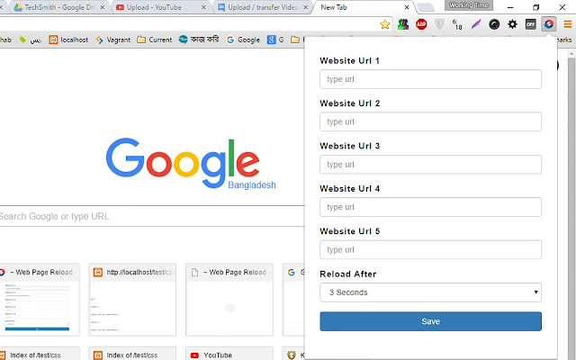Screen dimensions: 576x360
Task: Click into the Website Url 3 field
Action: pyautogui.click(x=430, y=164)
